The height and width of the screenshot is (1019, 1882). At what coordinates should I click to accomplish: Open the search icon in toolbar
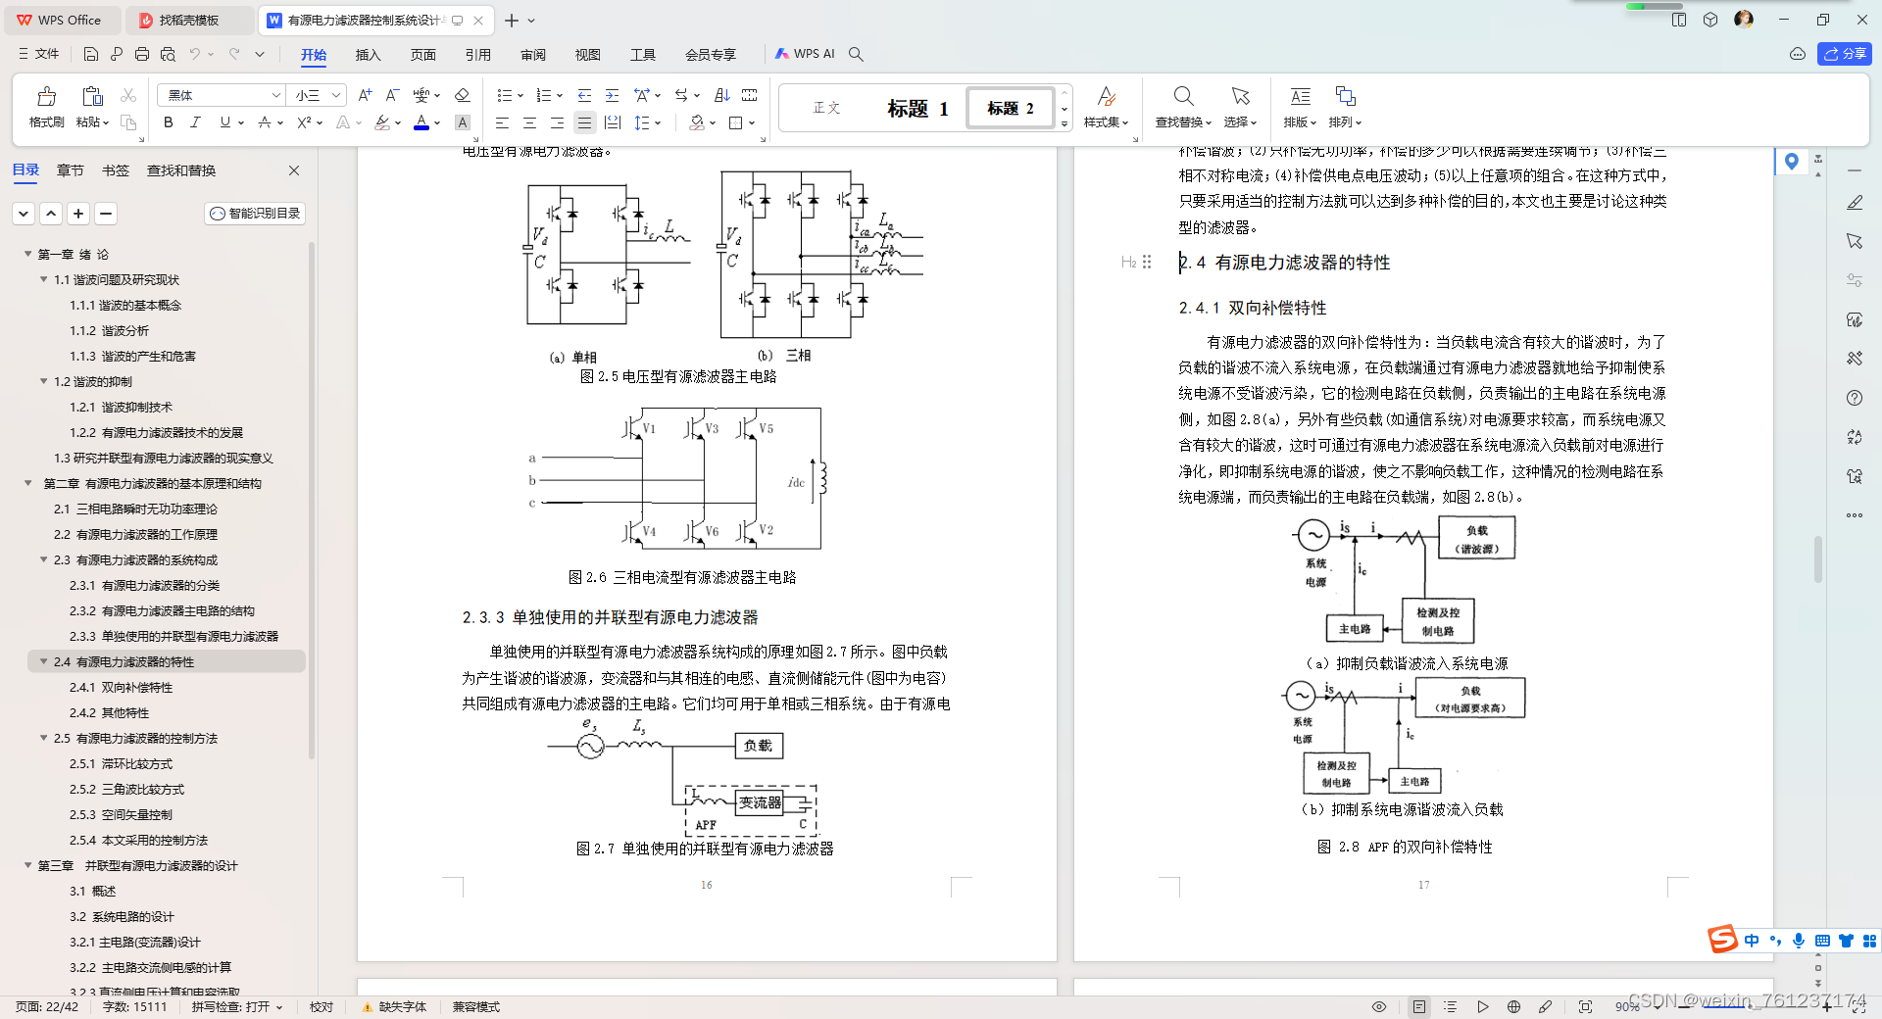[856, 54]
